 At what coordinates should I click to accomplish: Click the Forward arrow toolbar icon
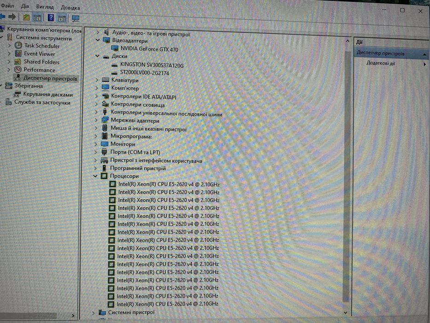(12, 17)
